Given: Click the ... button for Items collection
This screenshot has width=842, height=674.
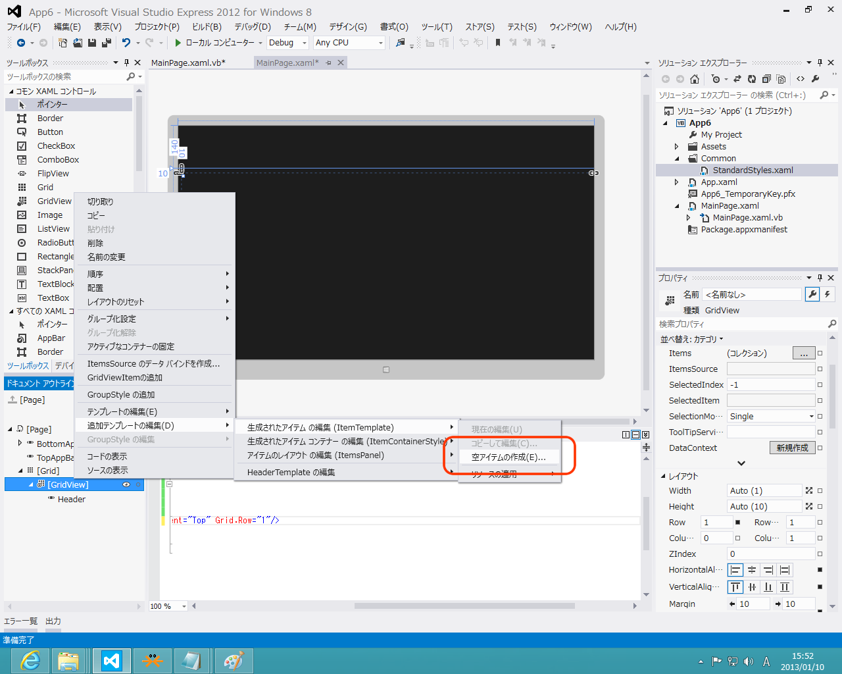Looking at the screenshot, I should [804, 353].
